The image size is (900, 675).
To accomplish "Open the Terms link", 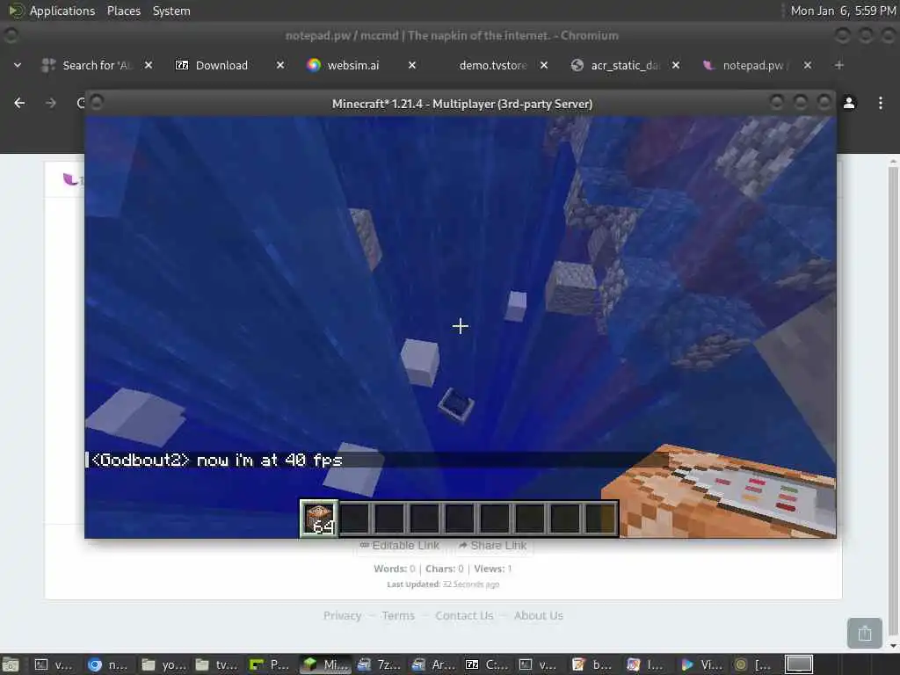I will [x=398, y=615].
